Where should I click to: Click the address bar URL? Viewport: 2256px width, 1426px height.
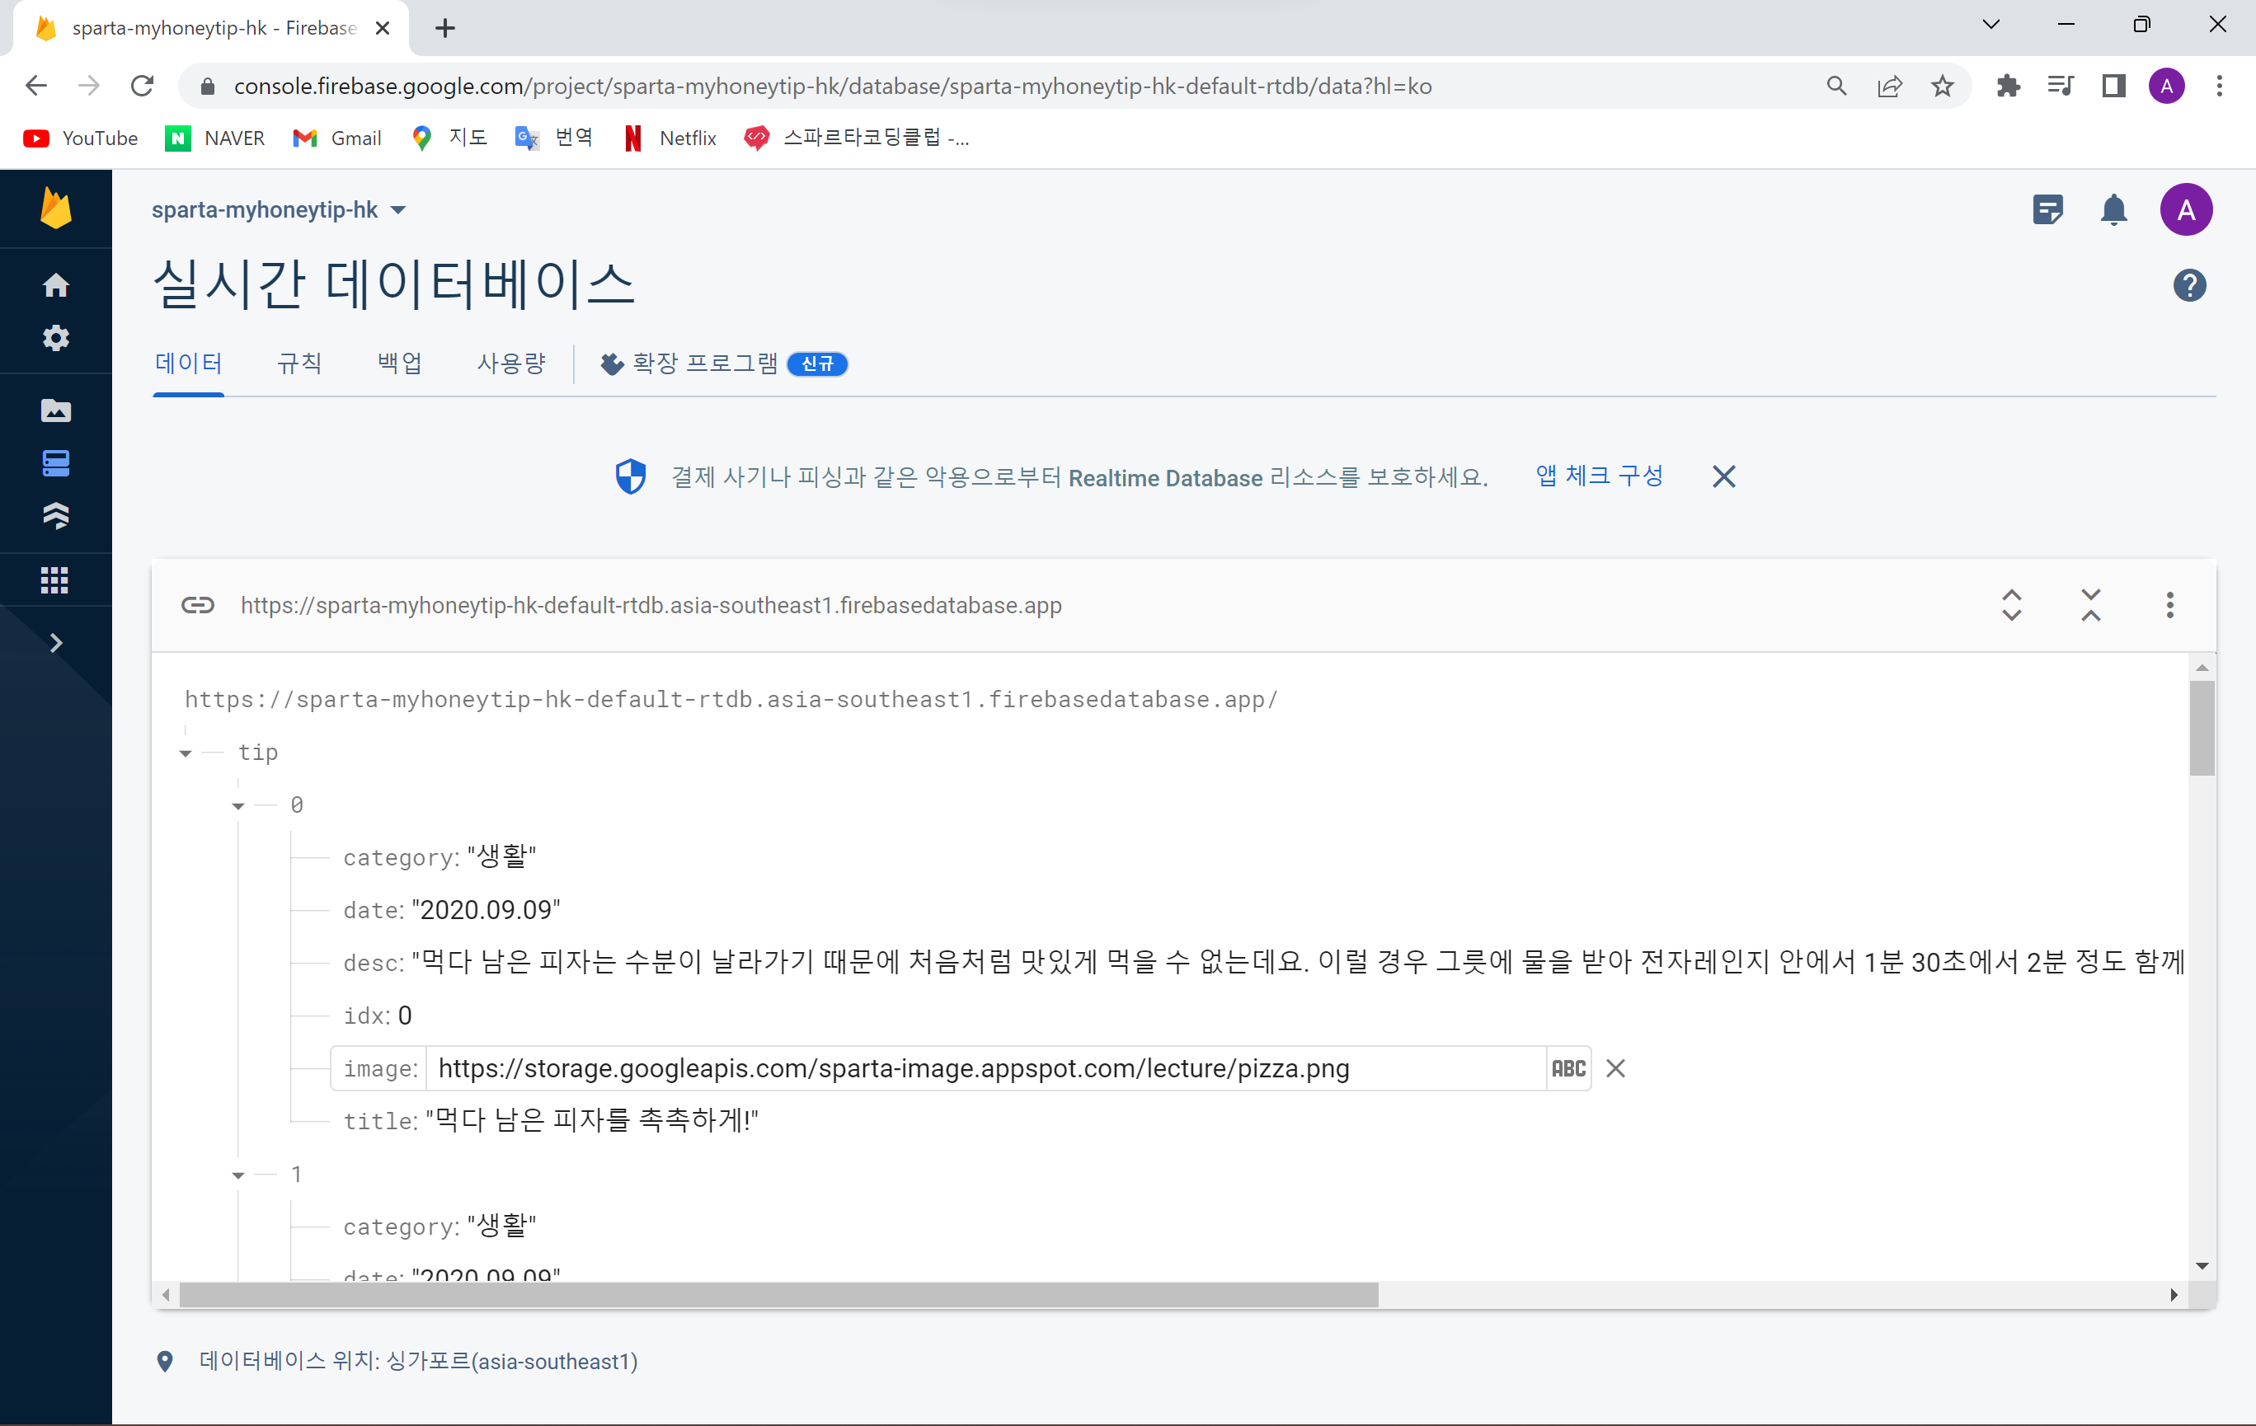(x=832, y=87)
